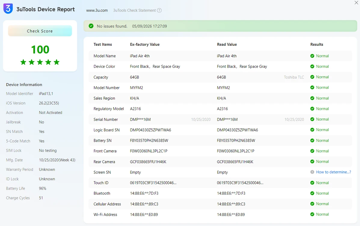Click the Device Information heading
Viewport: 360px width, 226px height.
24,85
